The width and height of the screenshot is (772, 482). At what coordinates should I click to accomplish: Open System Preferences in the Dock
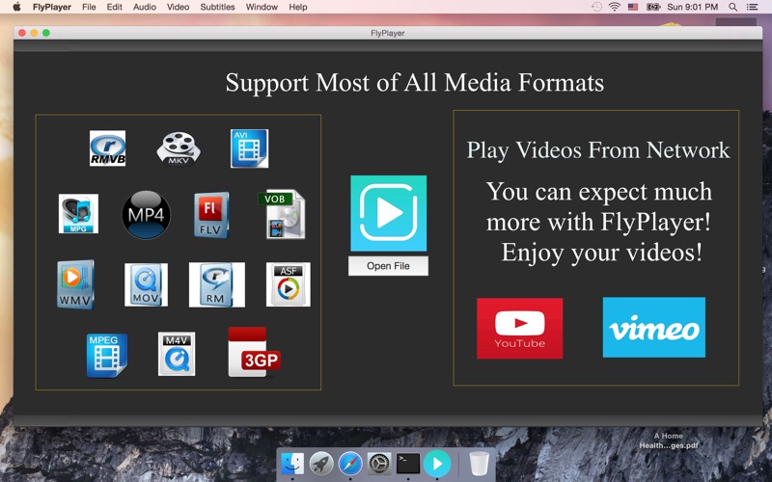click(x=379, y=464)
